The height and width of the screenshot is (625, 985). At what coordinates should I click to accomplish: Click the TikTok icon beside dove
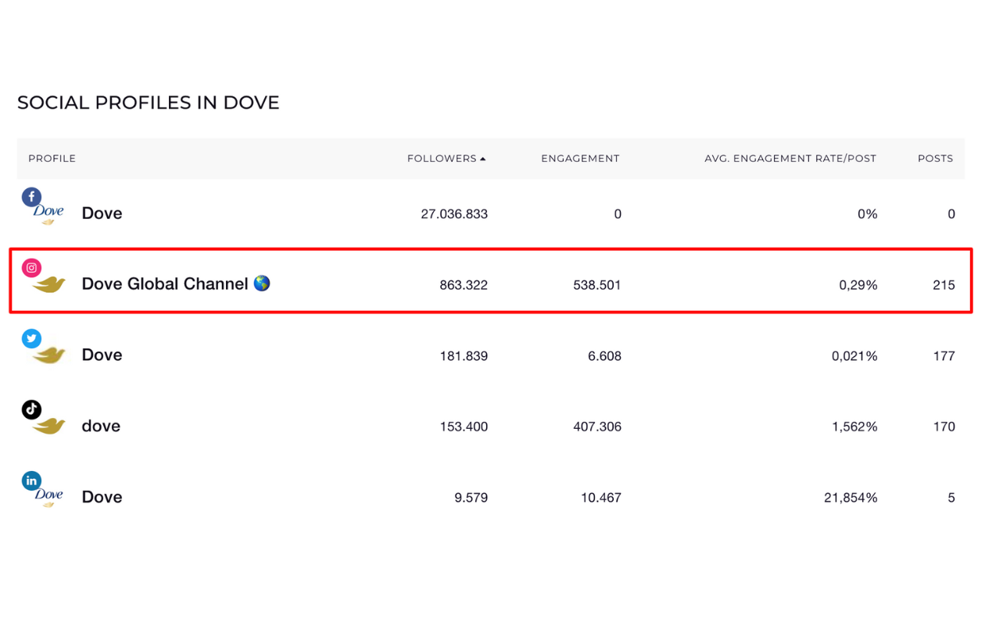click(x=31, y=409)
